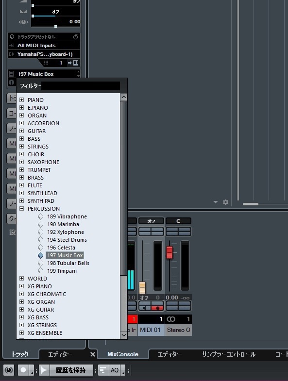Click the quantize bars icon before AQ
288x381 pixels.
[x=103, y=370]
